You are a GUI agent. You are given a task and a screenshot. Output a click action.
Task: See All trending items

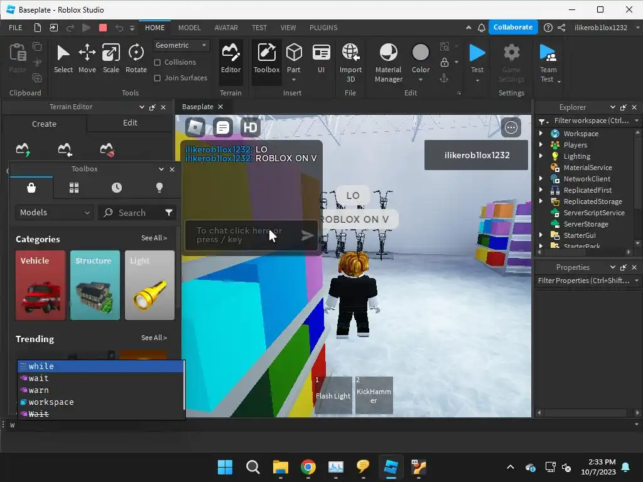(154, 338)
